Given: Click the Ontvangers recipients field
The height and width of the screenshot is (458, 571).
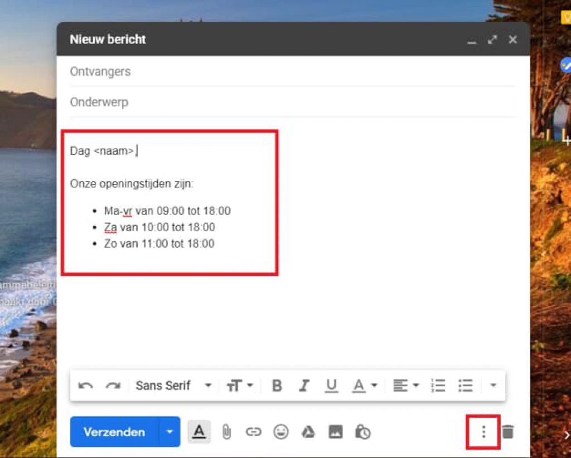Looking at the screenshot, I should [x=293, y=71].
